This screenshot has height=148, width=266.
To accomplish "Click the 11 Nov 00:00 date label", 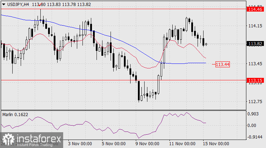I will point(182,144).
